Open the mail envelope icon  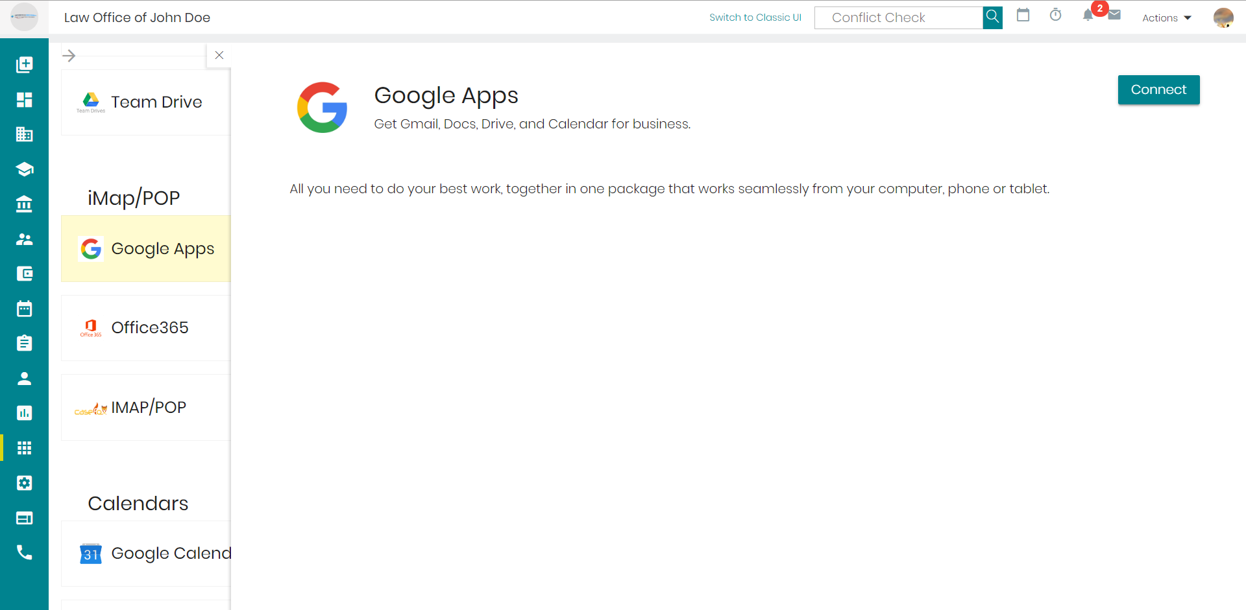click(x=1115, y=14)
